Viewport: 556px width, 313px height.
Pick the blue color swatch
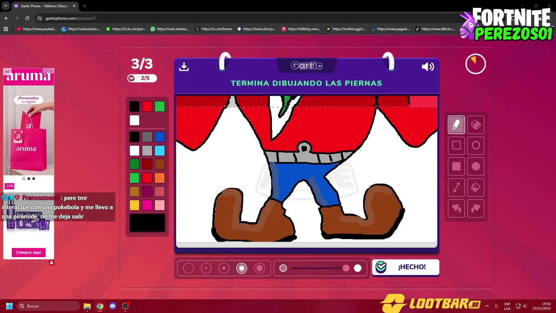point(160,137)
